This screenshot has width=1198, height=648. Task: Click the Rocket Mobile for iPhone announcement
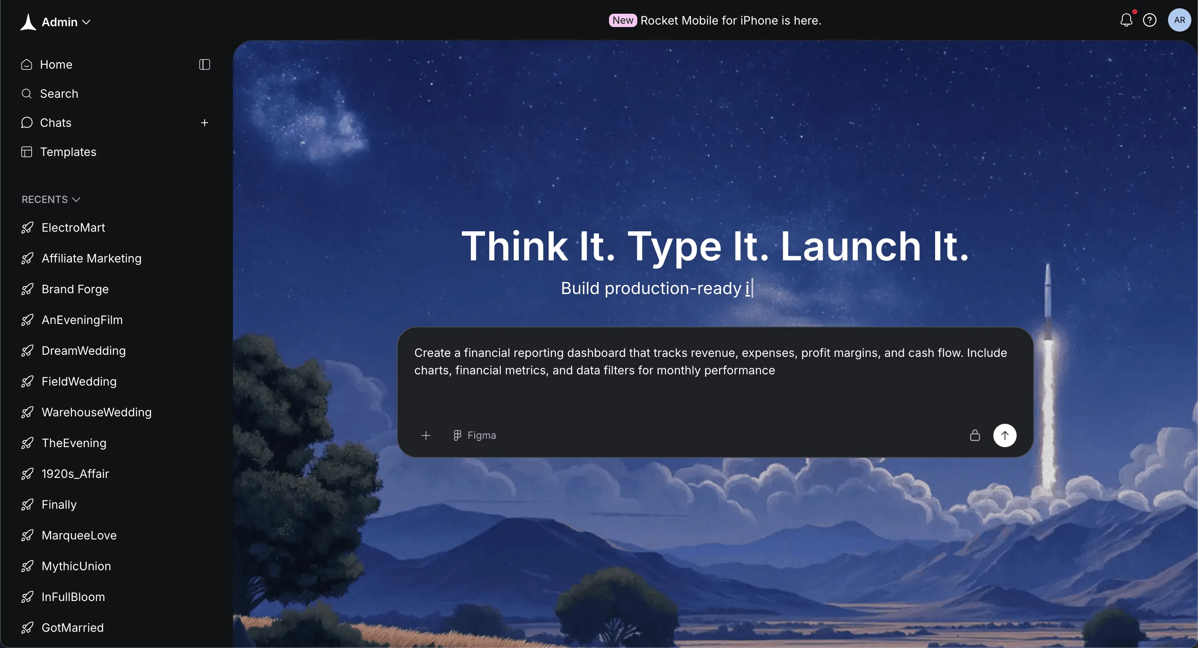715,20
